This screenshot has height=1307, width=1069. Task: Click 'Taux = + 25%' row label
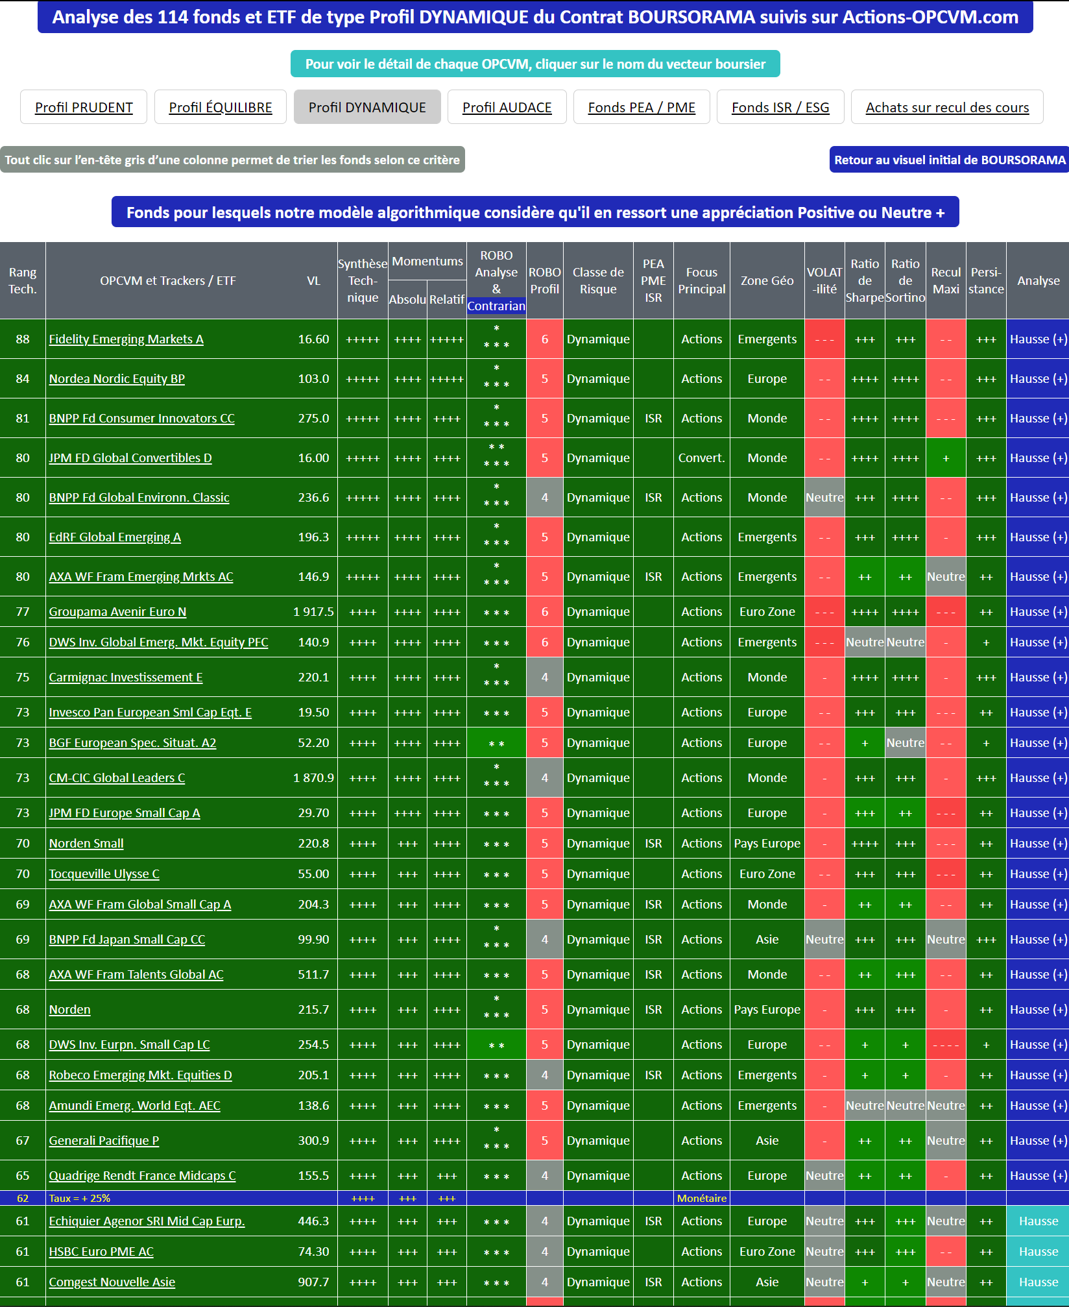coord(80,1198)
